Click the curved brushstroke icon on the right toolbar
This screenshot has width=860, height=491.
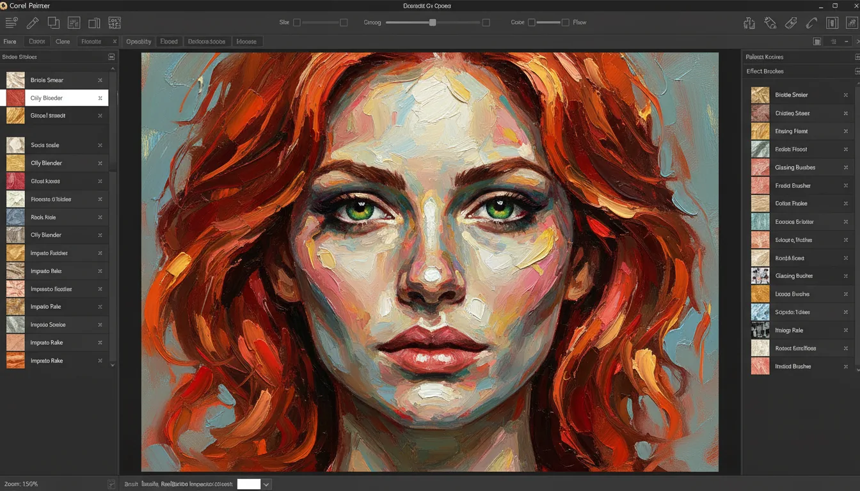(x=811, y=22)
